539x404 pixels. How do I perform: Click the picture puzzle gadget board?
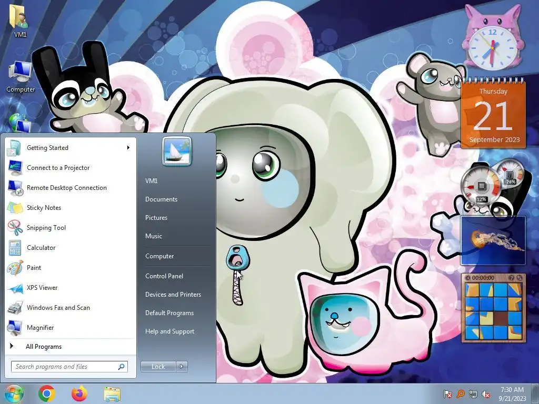coord(493,311)
